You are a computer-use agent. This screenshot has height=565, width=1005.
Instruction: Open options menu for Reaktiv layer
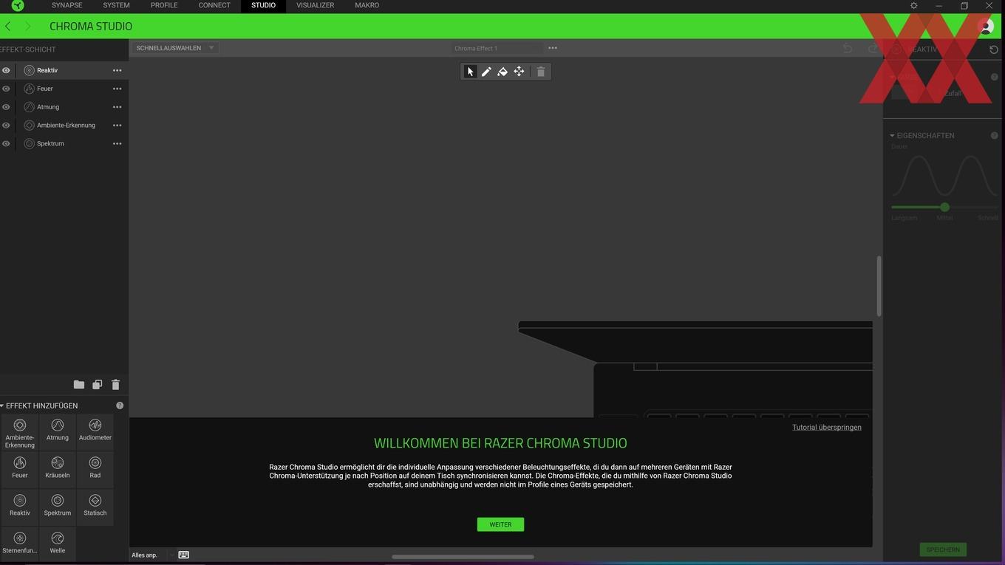click(x=117, y=70)
